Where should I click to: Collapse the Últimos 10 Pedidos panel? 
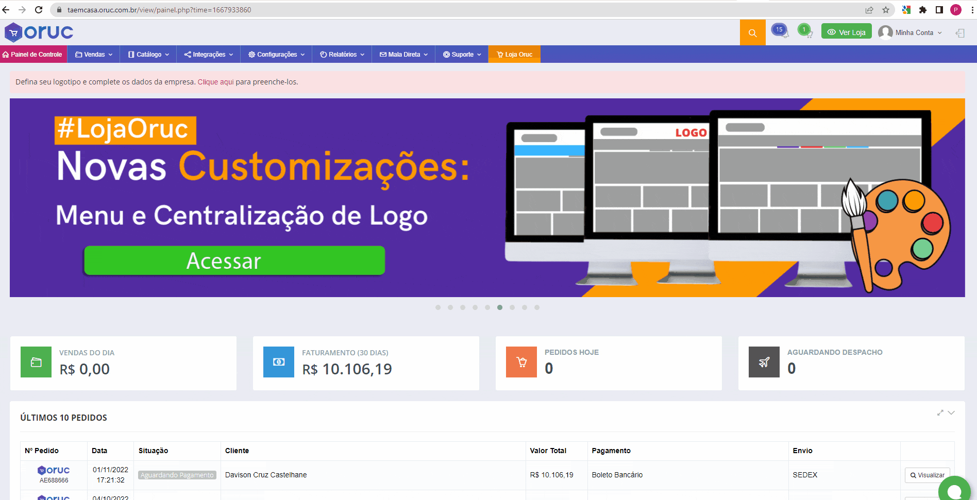click(951, 413)
